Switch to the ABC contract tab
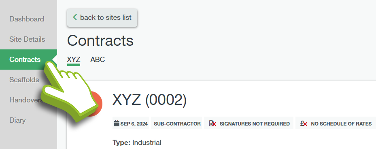Screen dimensions: 376x149 pyautogui.click(x=98, y=60)
